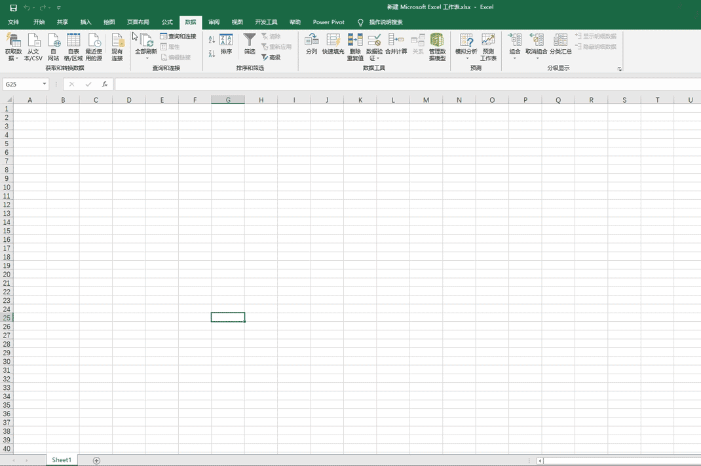Save the workbook using the save icon
The image size is (701, 466).
pos(13,8)
